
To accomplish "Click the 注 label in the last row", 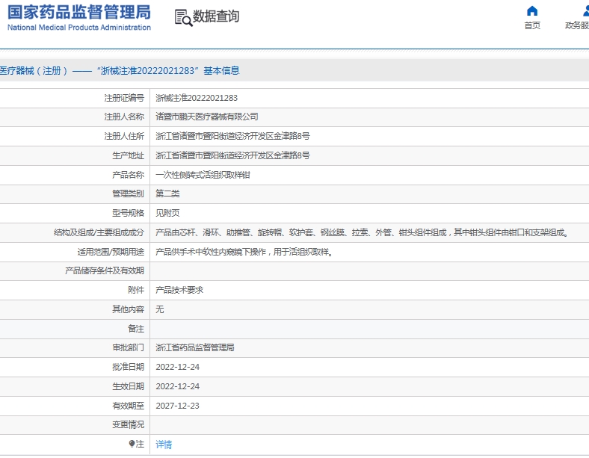I will click(x=140, y=444).
